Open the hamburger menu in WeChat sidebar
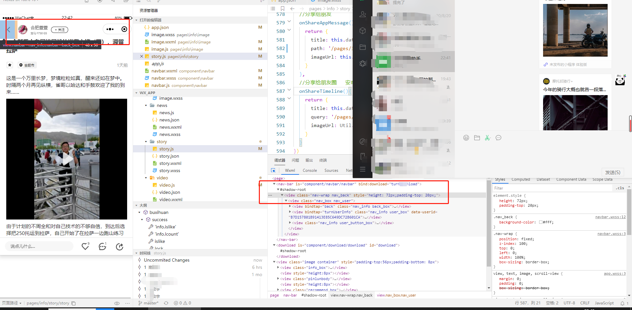This screenshot has width=632, height=310. point(363,169)
